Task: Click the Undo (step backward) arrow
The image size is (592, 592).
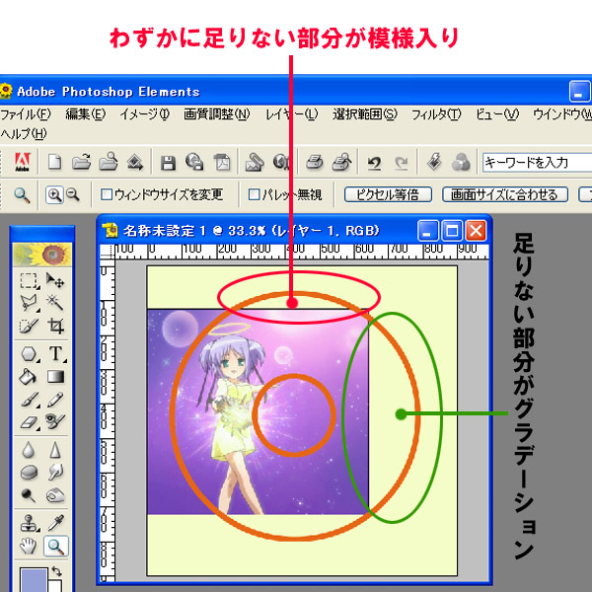Action: (374, 163)
